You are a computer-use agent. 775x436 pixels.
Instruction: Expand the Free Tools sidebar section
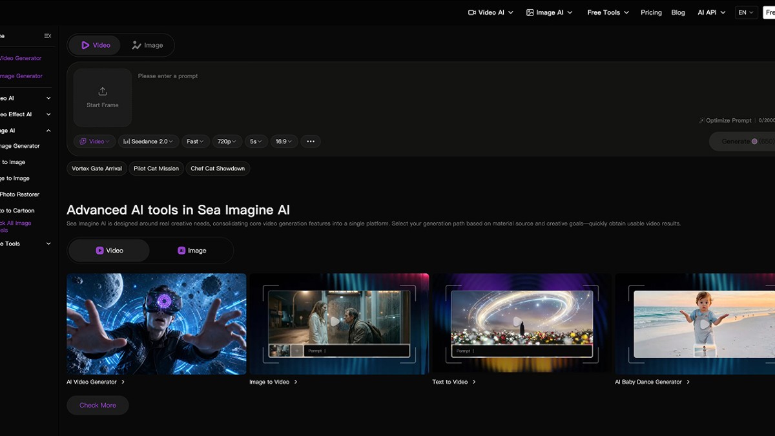(26, 244)
